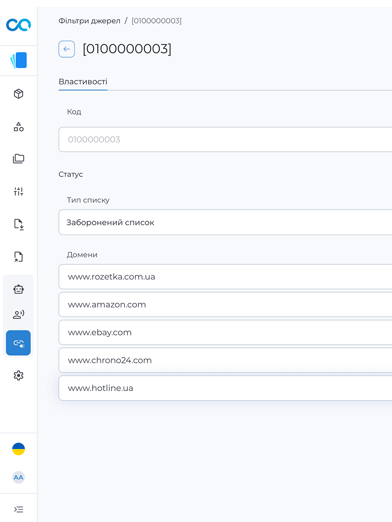Select the highlighted link source filters icon
This screenshot has width=392, height=522.
click(x=18, y=343)
